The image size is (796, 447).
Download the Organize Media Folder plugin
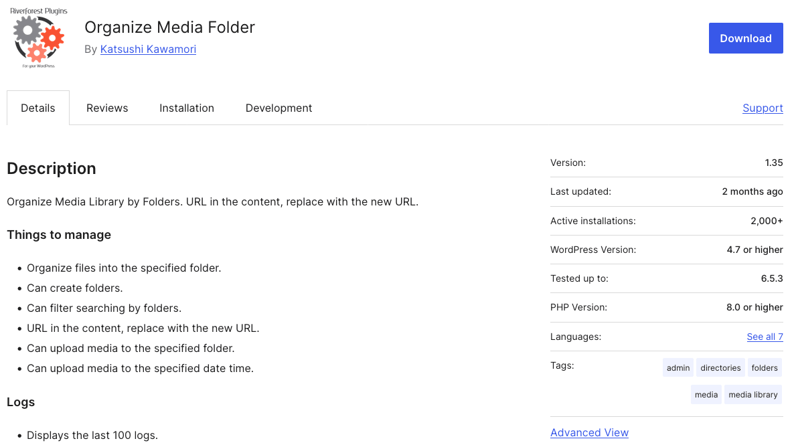pos(746,39)
